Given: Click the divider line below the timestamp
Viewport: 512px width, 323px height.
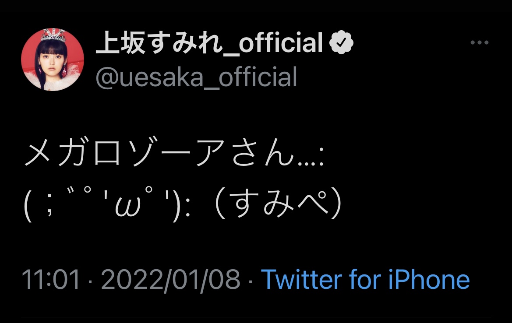Looking at the screenshot, I should click(256, 317).
